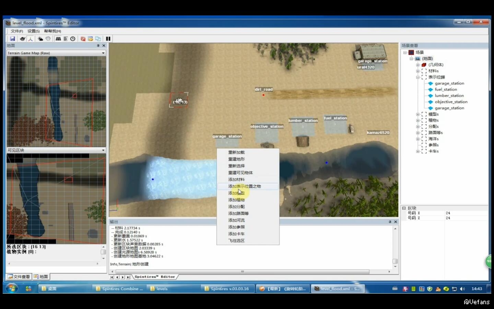Image resolution: width=494 pixels, height=309 pixels.
Task: Click the visible blocks map preview
Action: 56,199
